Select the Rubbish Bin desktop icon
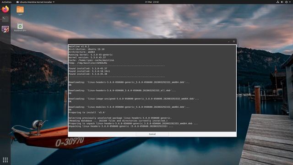 click(x=20, y=27)
